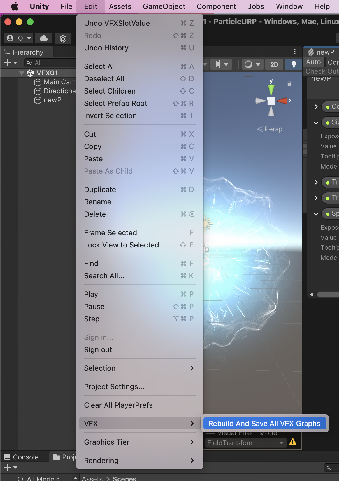Expand the Rendering submenu
Screen dimensions: 339x481
point(140,461)
